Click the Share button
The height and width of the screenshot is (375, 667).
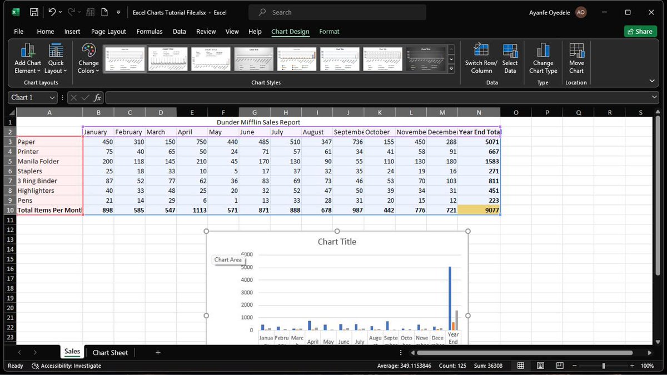click(640, 32)
